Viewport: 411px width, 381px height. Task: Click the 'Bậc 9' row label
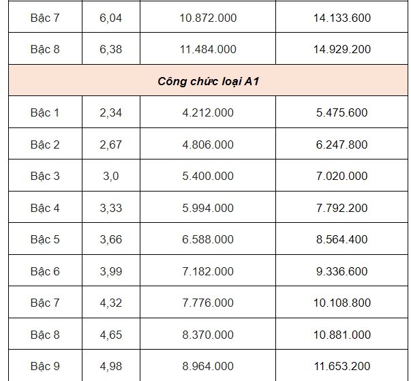coord(45,367)
